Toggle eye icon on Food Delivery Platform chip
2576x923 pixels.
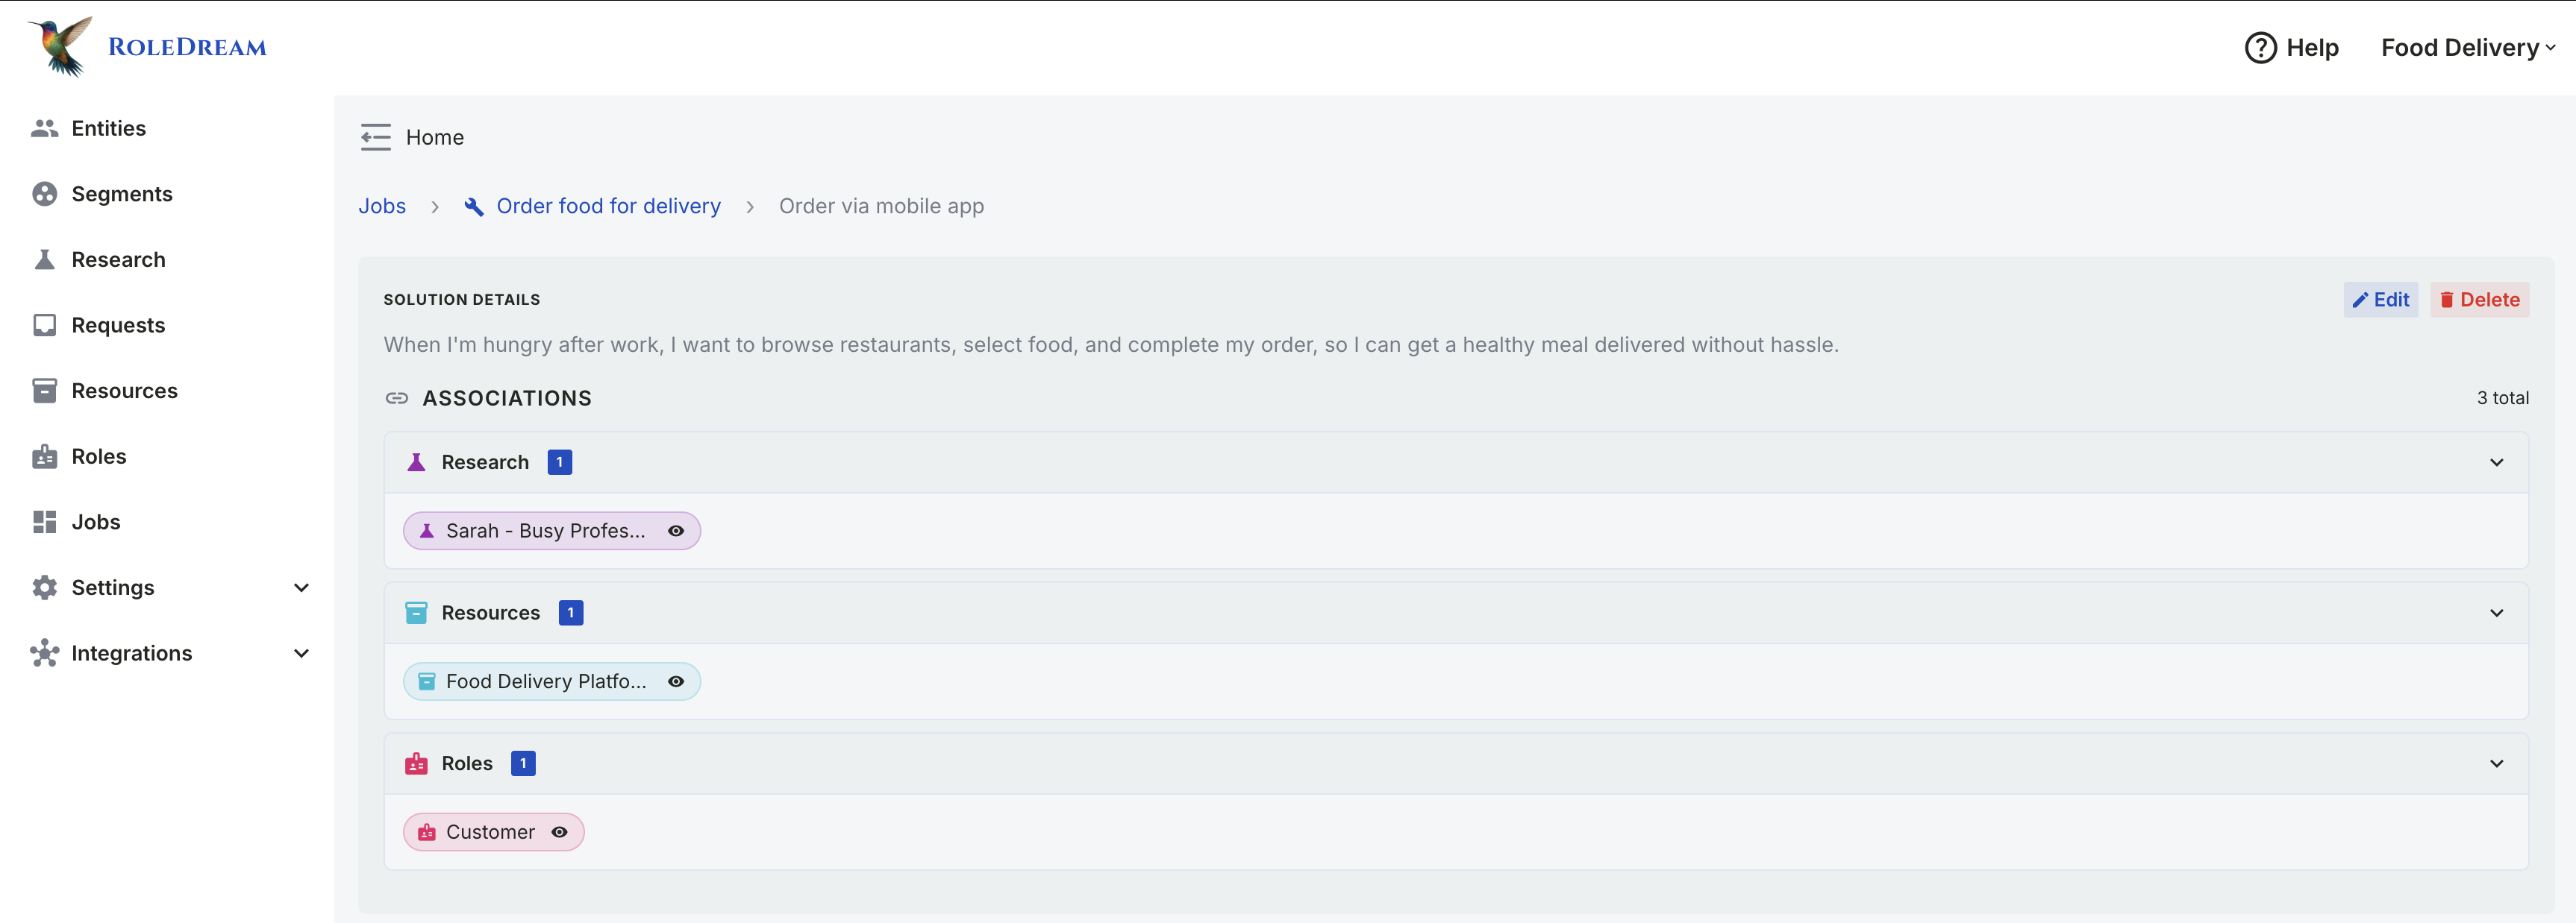click(x=676, y=681)
